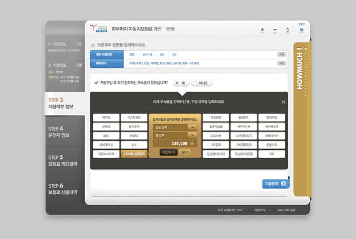Click the SMS footer link on bottom bar
This screenshot has width=356, height=239.
click(286, 211)
